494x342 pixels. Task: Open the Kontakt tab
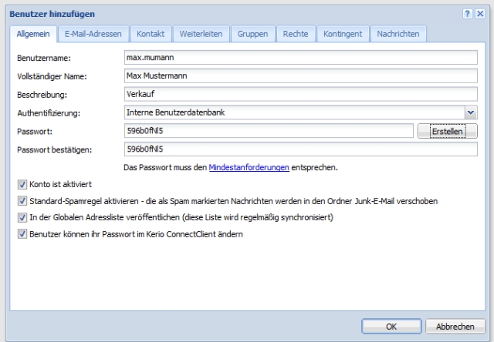click(151, 34)
